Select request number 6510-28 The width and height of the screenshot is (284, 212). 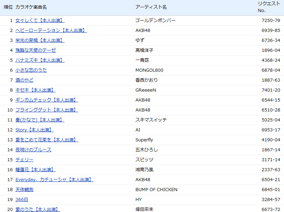pyautogui.click(x=271, y=110)
